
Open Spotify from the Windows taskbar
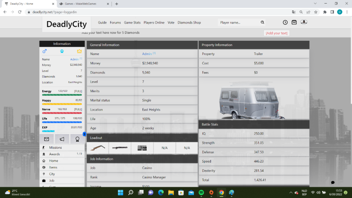(x=201, y=192)
